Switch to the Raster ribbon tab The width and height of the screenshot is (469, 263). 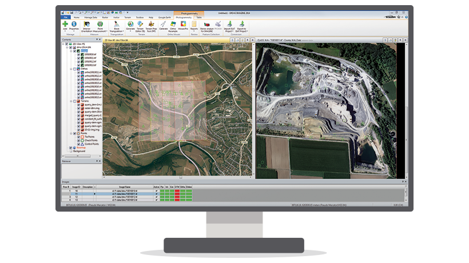(106, 18)
